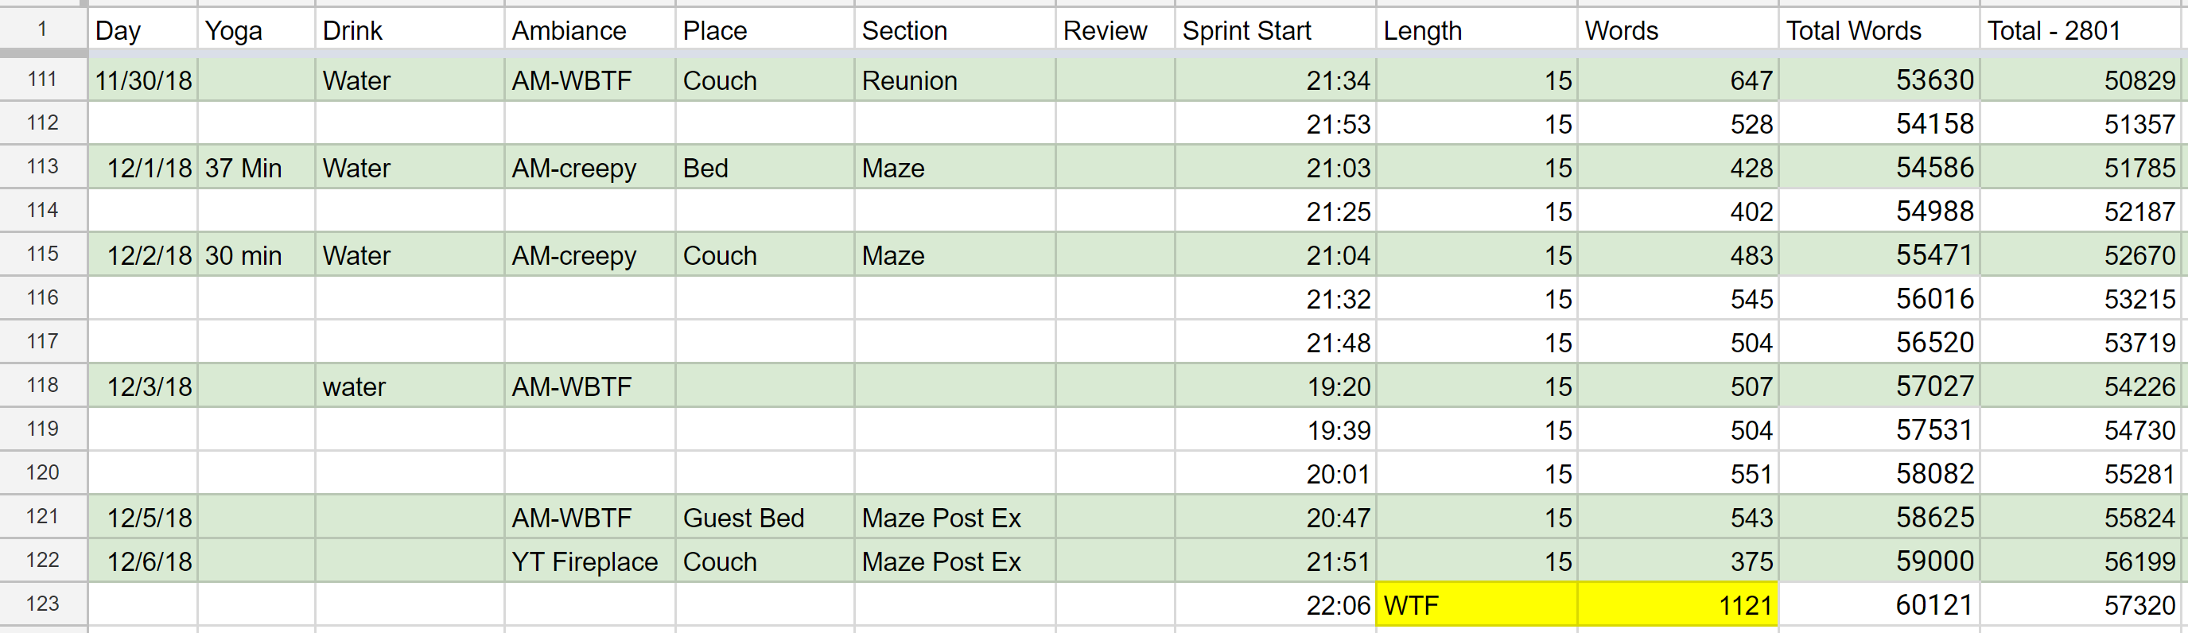Screen dimensions: 2188x633
Task: Click the Reunion section cell
Action: (954, 80)
